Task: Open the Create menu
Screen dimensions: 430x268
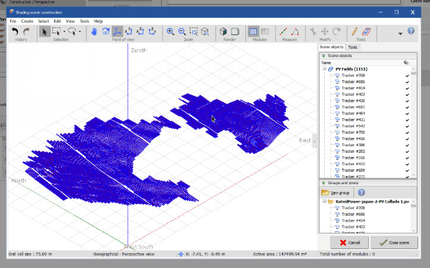Action: [27, 21]
